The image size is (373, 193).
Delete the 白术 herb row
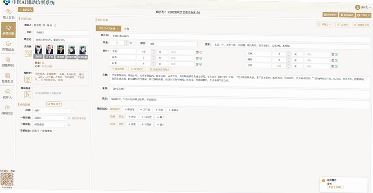197,64
